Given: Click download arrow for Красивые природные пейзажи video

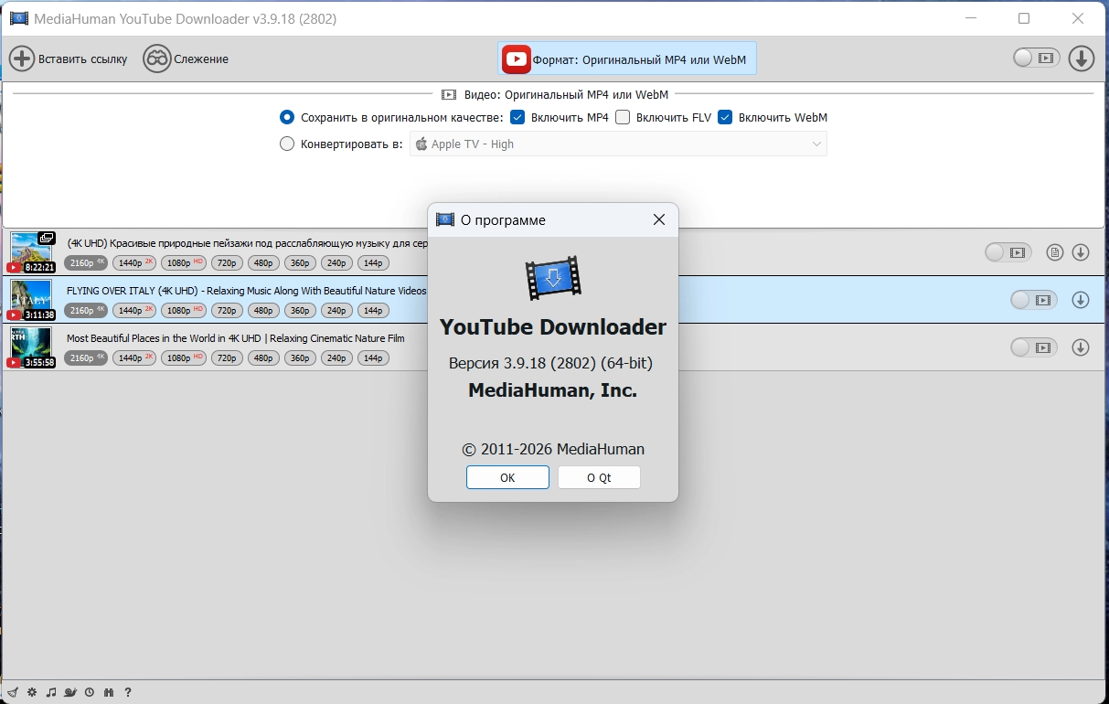Looking at the screenshot, I should [1081, 252].
